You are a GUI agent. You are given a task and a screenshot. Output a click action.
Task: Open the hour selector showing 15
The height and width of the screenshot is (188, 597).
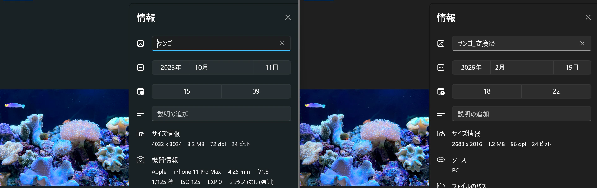click(186, 91)
